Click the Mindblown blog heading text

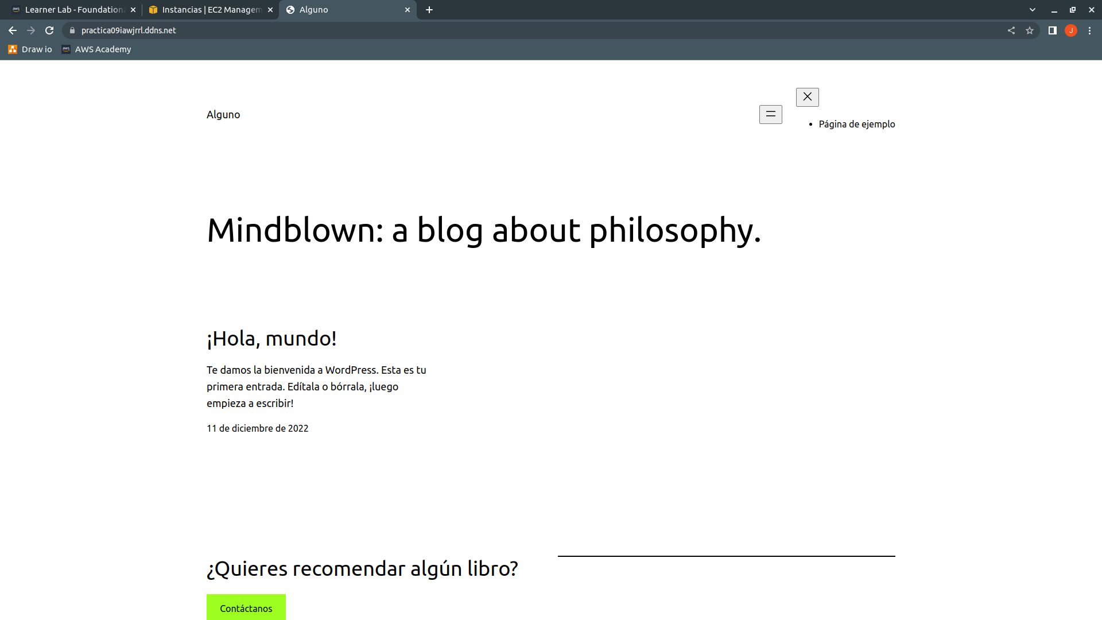pyautogui.click(x=484, y=231)
